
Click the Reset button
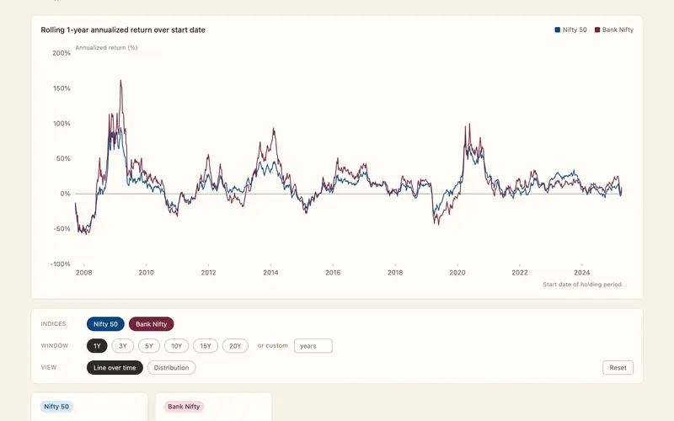click(618, 368)
